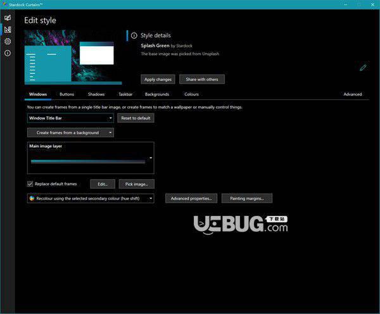Open the about info sidebar icon
The height and width of the screenshot is (314, 380).
[8, 53]
